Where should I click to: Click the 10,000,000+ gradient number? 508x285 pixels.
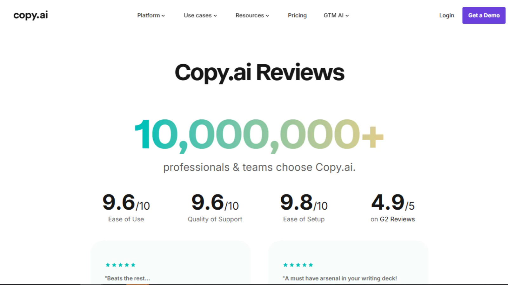click(259, 134)
